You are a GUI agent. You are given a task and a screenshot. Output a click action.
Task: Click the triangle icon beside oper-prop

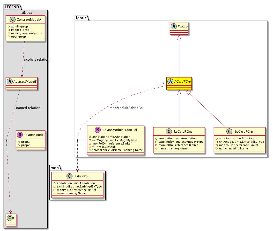[x=9, y=37]
